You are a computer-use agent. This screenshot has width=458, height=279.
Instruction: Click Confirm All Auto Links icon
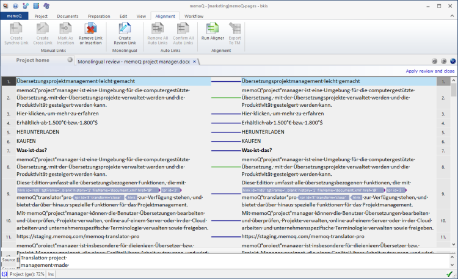[x=184, y=27]
